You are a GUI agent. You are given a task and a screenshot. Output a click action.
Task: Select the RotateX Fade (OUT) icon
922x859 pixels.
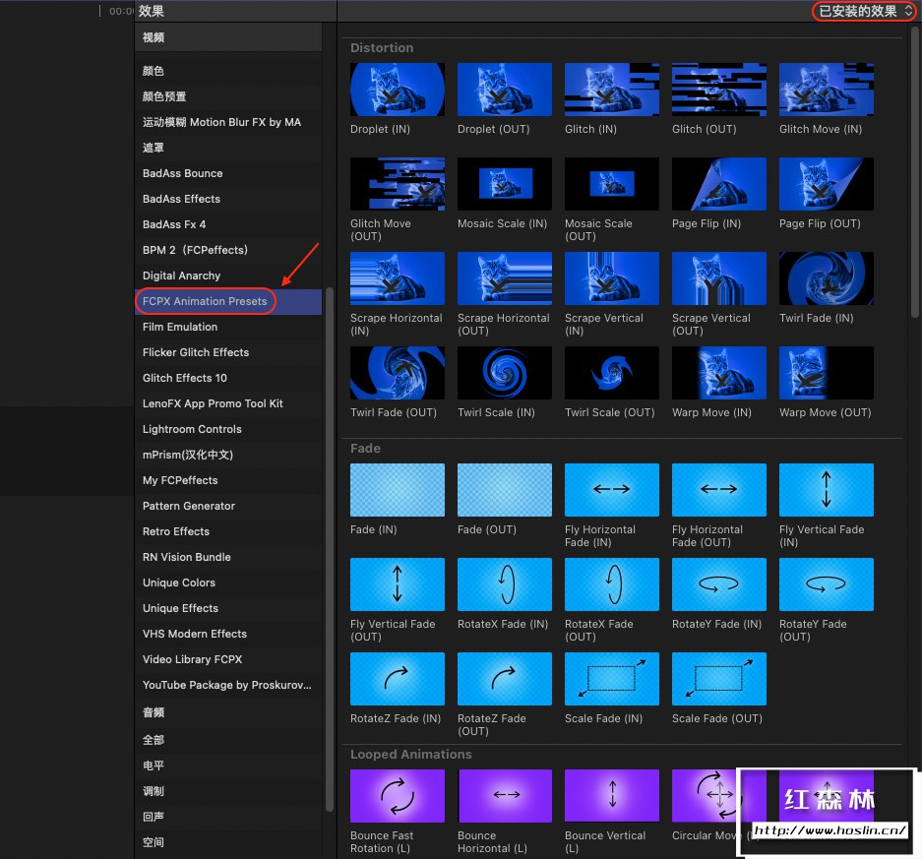(611, 583)
